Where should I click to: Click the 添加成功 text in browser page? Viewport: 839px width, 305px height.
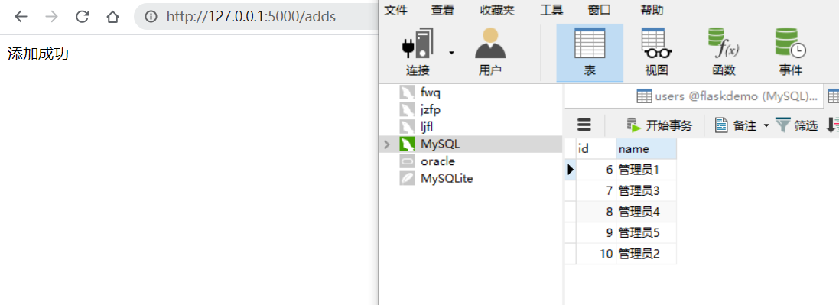pyautogui.click(x=38, y=54)
